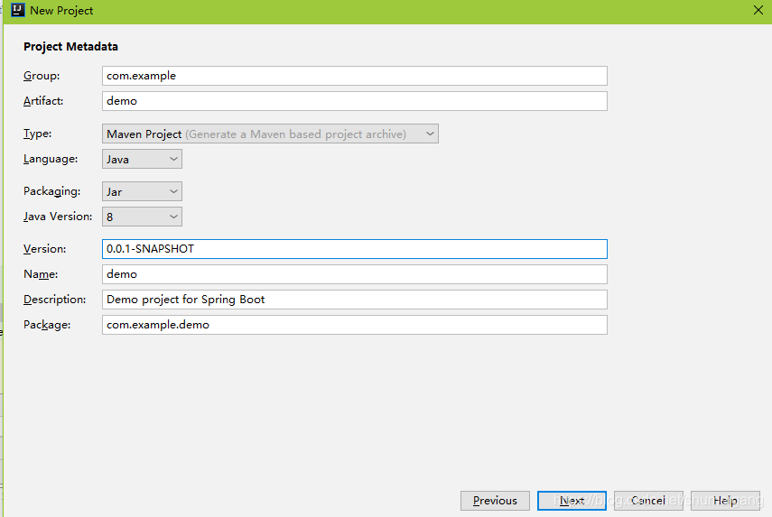772x517 pixels.
Task: Proceed with the Next button
Action: [572, 501]
